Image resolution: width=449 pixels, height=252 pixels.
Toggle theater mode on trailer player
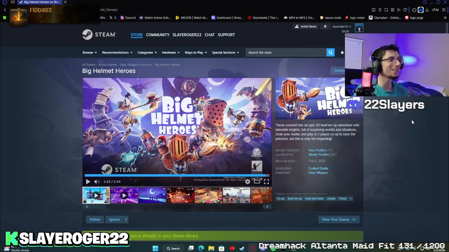click(x=257, y=181)
